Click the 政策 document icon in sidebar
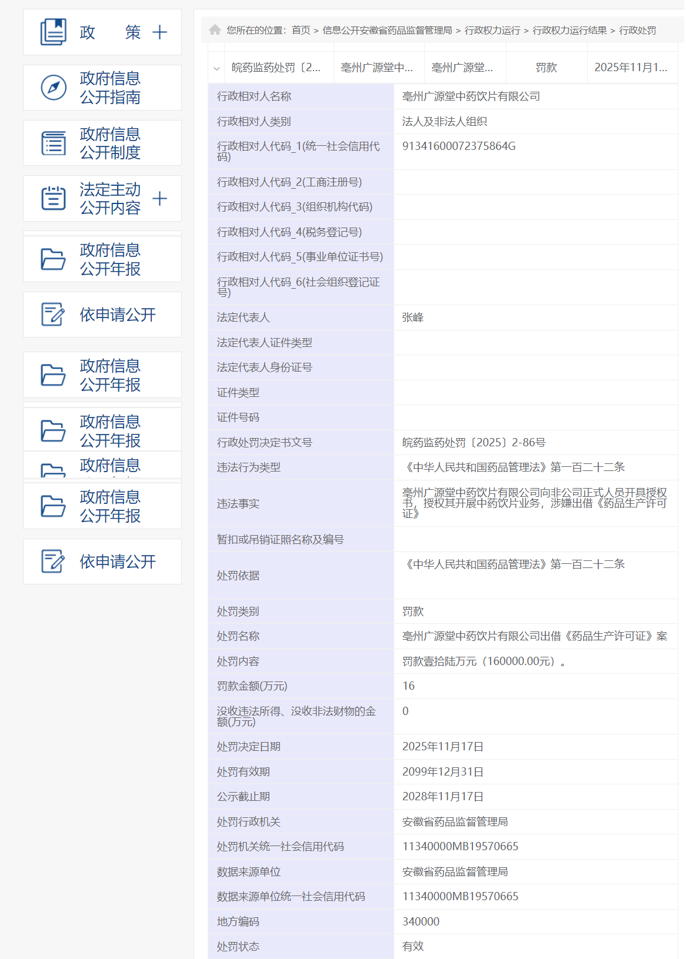Viewport: 686px width, 959px height. click(54, 32)
